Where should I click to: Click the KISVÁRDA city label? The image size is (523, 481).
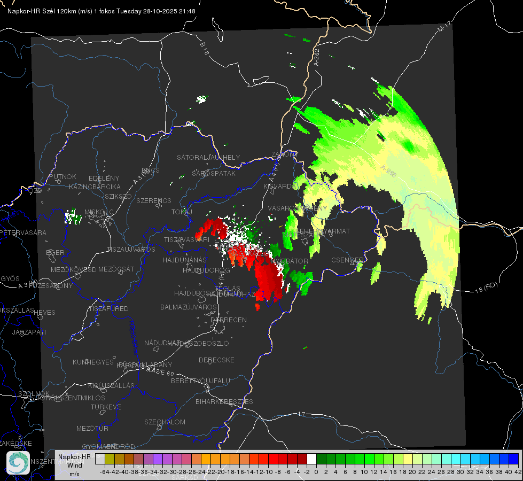click(x=279, y=187)
